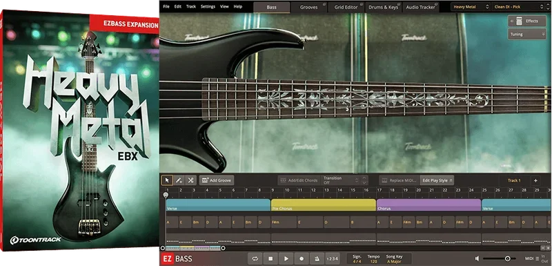Open Add/Edit Chords

pyautogui.click(x=299, y=180)
